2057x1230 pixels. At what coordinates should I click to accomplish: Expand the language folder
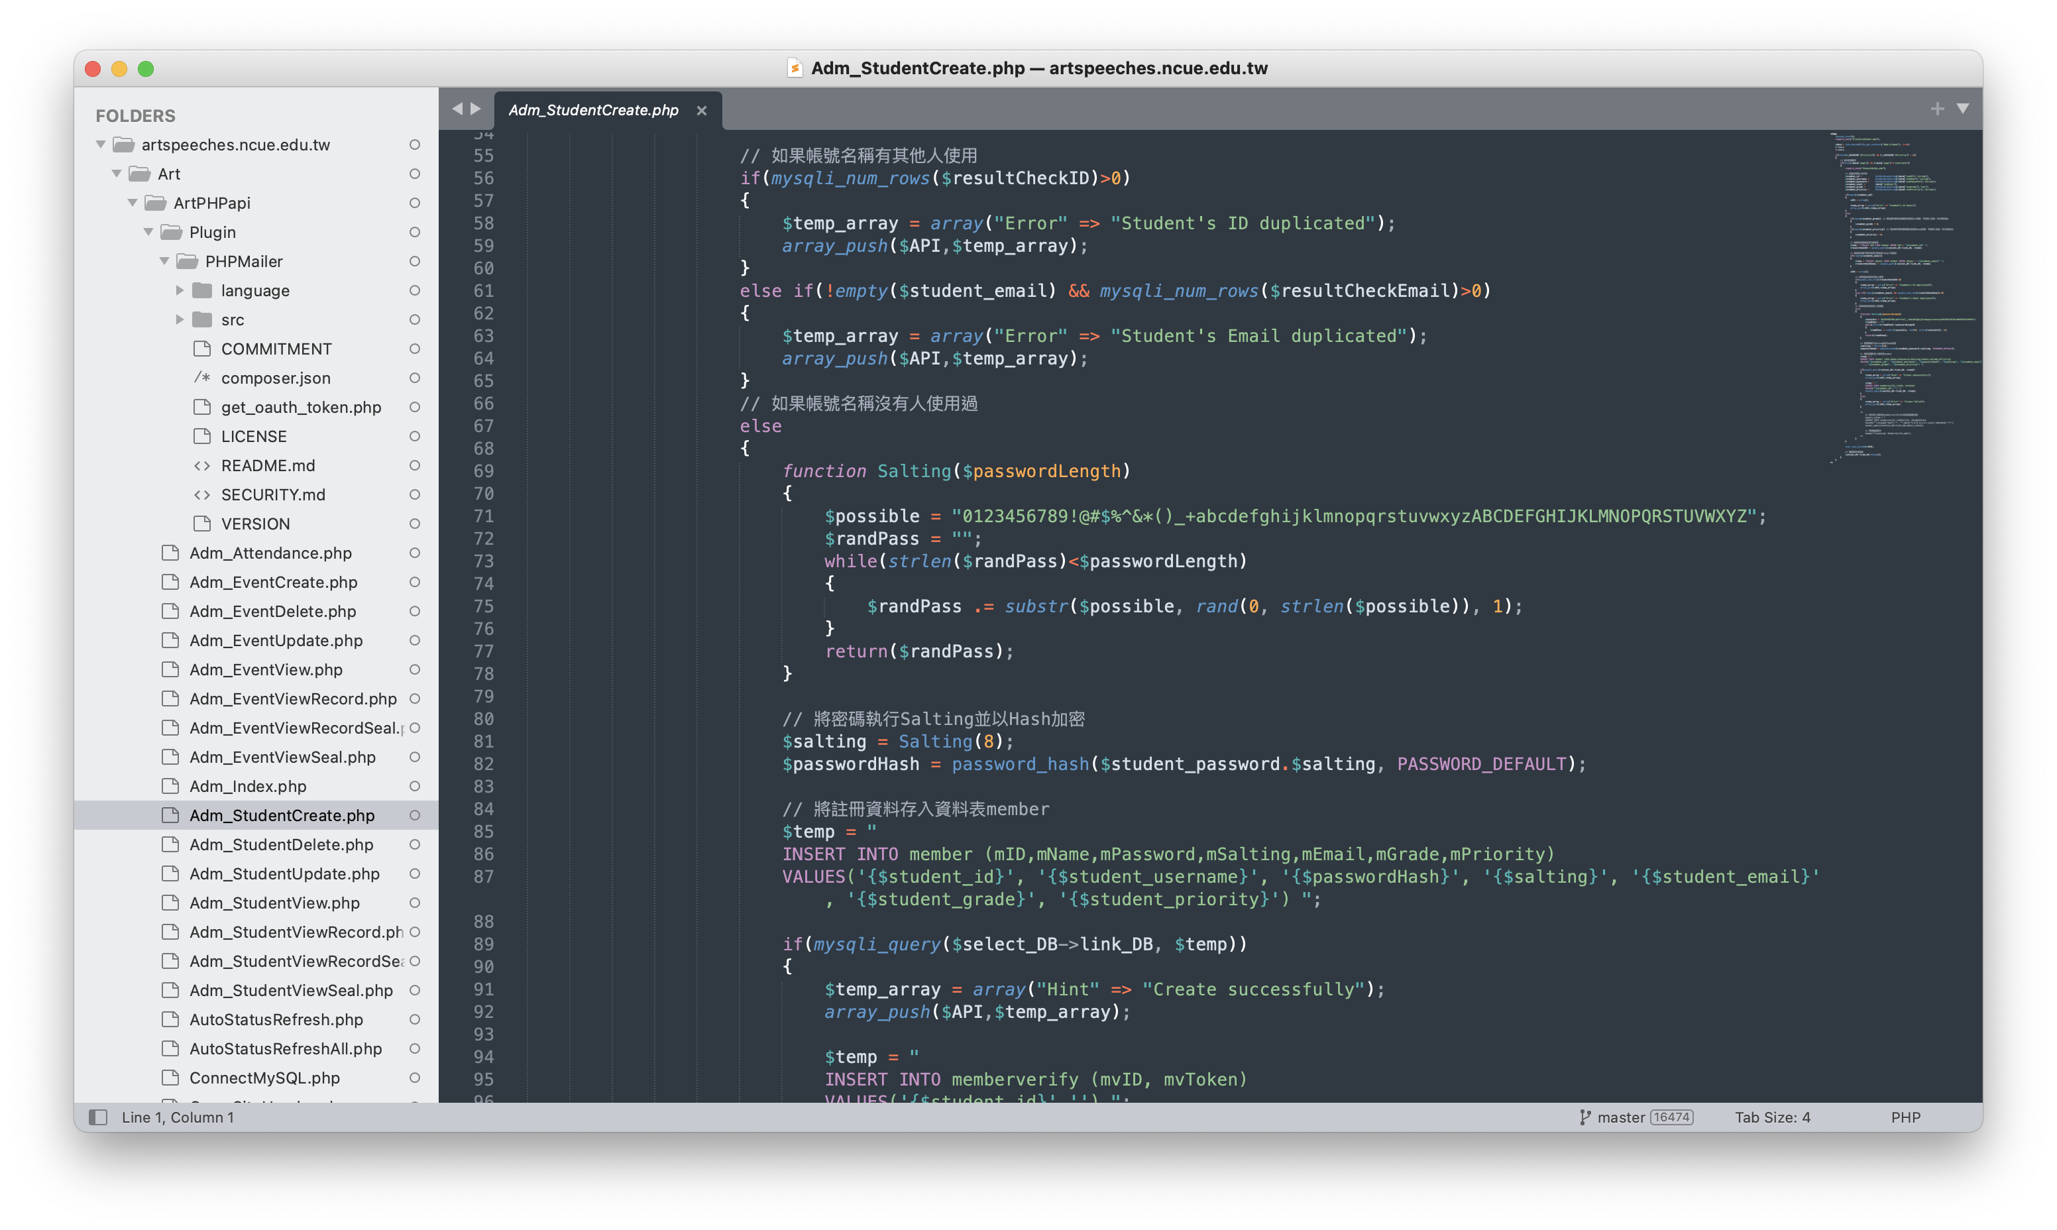tap(180, 290)
